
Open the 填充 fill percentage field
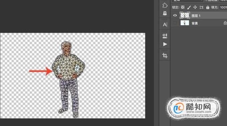(223, 7)
